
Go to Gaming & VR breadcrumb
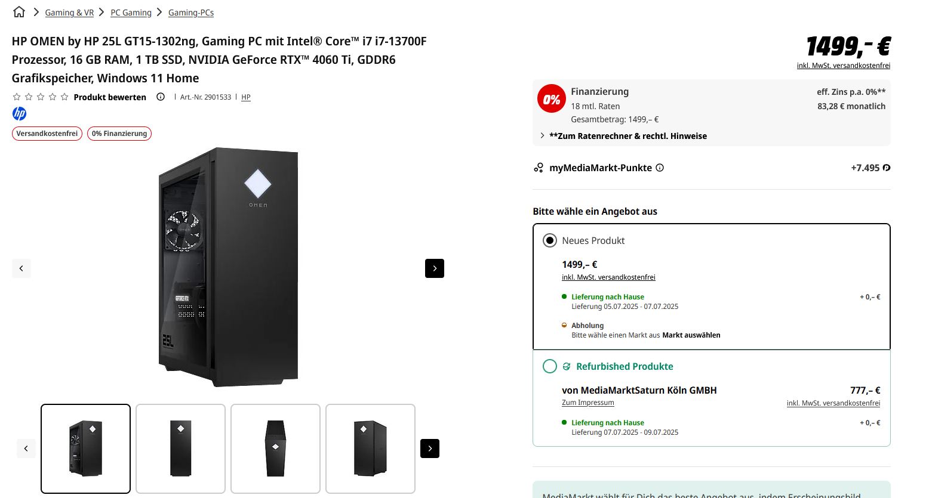[69, 13]
